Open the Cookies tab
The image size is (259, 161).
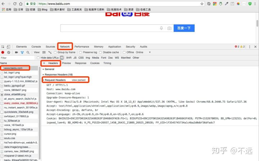tap(95, 63)
